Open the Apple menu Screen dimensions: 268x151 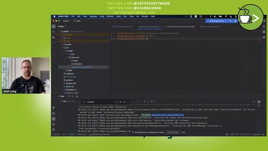tap(54, 16)
